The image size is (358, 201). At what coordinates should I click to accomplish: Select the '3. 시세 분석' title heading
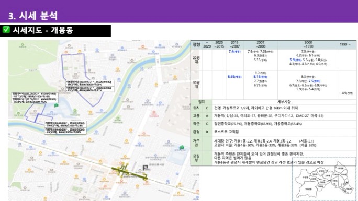[x=33, y=16]
